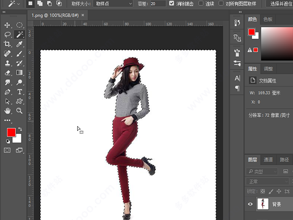This screenshot has height=220, width=293.
Task: Open the sample size 取样点 dropdown
Action: click(113, 4)
